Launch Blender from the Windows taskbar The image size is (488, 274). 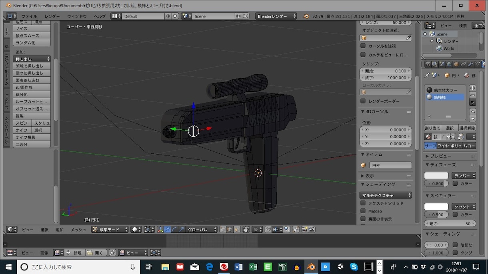click(x=310, y=266)
